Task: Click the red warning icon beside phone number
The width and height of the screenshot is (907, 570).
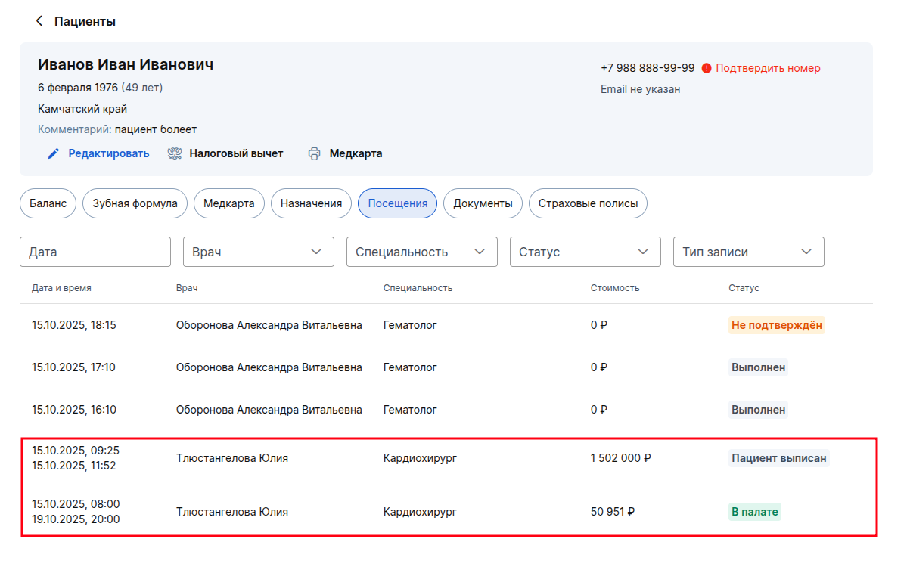Action: coord(707,68)
